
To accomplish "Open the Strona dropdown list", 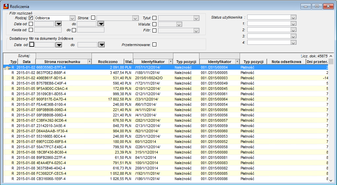I will (x=135, y=18).
